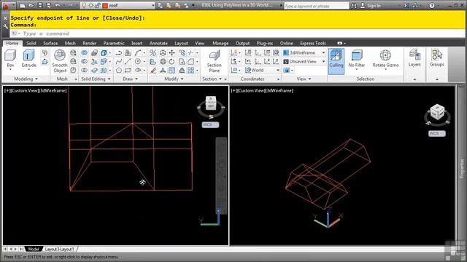
Task: Click the keyword or phrase search field
Action: (x=316, y=5)
